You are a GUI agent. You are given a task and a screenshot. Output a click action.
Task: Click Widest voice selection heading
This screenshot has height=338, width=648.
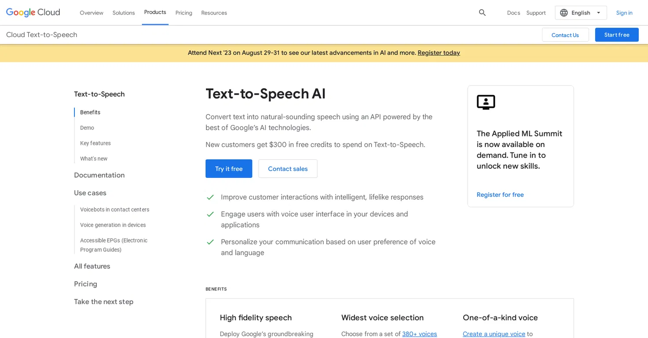[383, 318]
